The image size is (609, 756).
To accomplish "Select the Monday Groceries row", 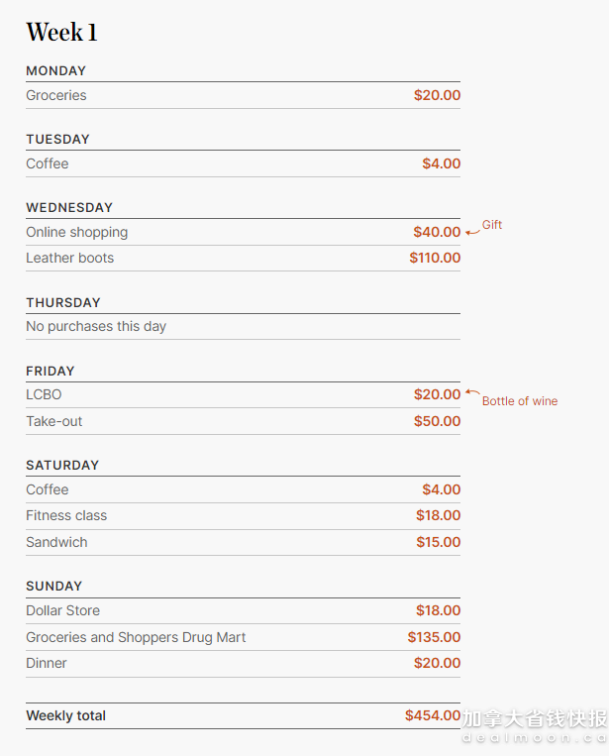I will pos(243,95).
